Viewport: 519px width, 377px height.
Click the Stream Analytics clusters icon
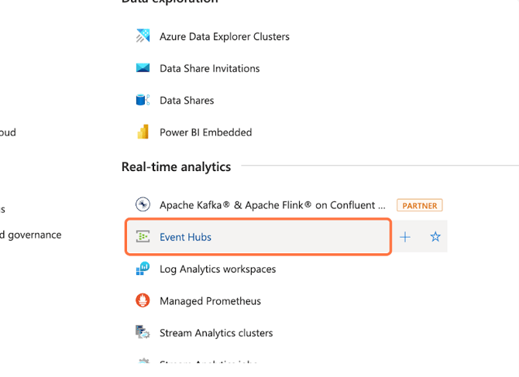tap(143, 333)
